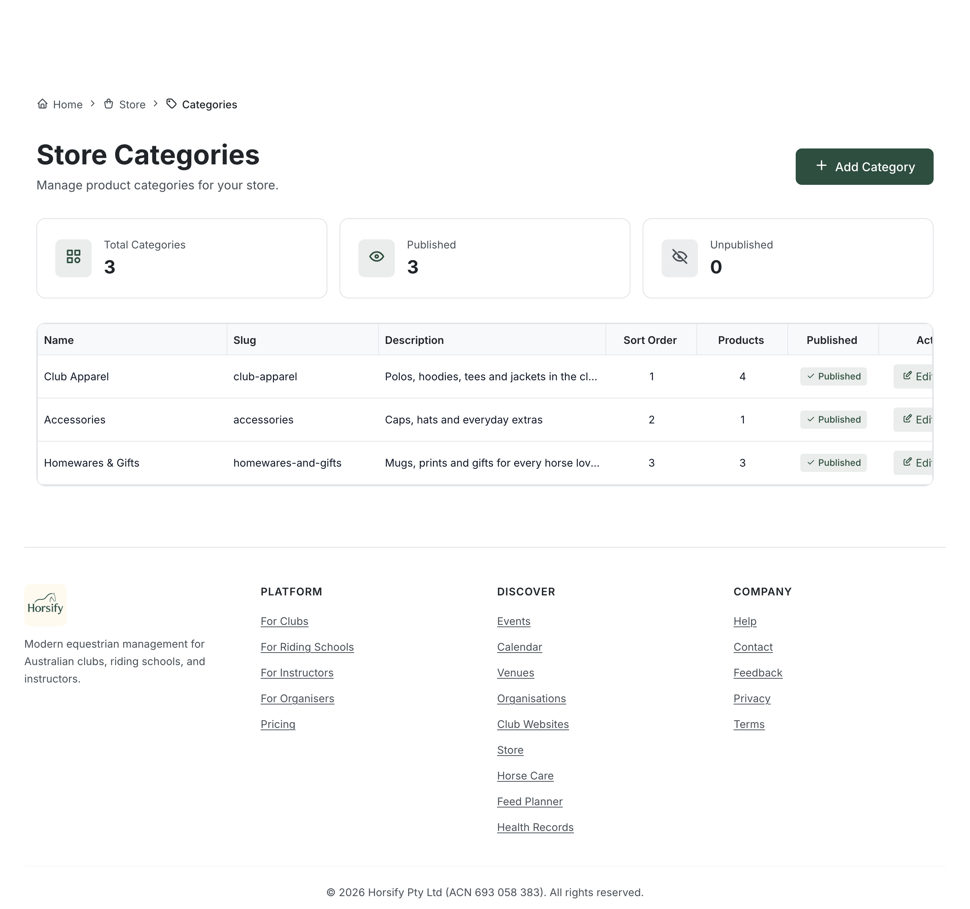Screen dimensions: 970x909
Task: Open the Pricing footer link
Action: (x=278, y=724)
